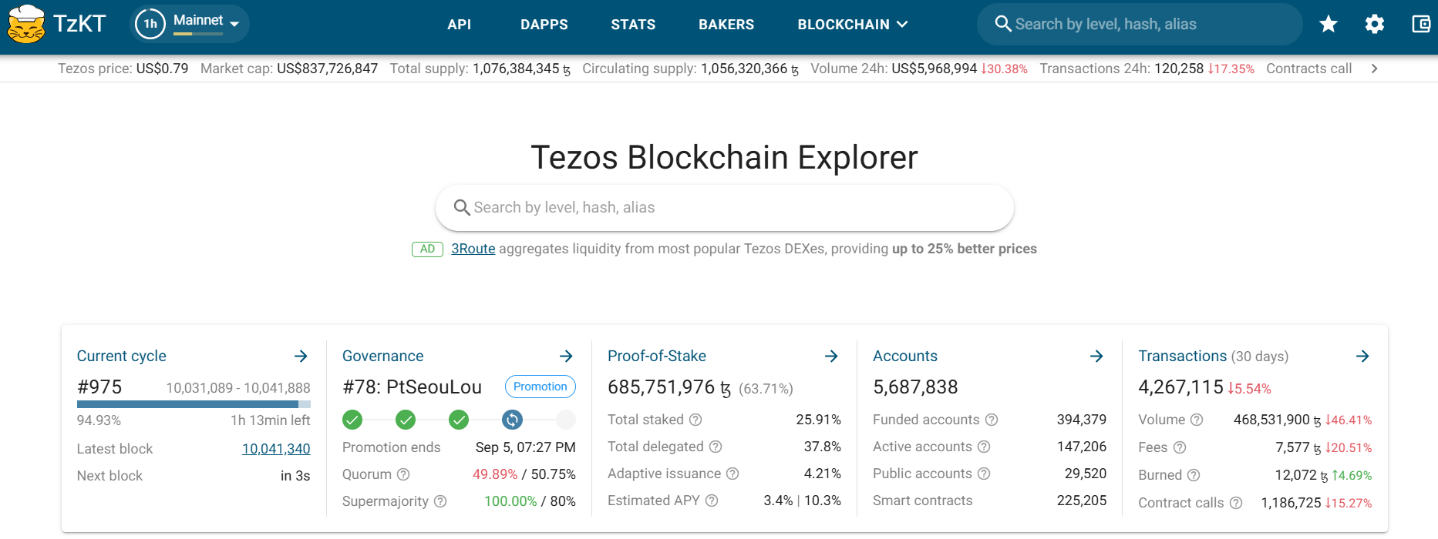Click Smart contracts 225,205 value
The image size is (1438, 539).
1082,500
